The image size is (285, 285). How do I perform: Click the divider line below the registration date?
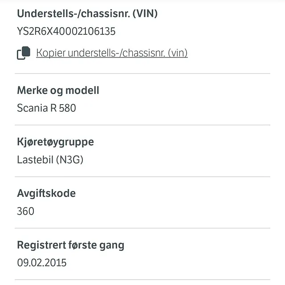[x=142, y=280]
